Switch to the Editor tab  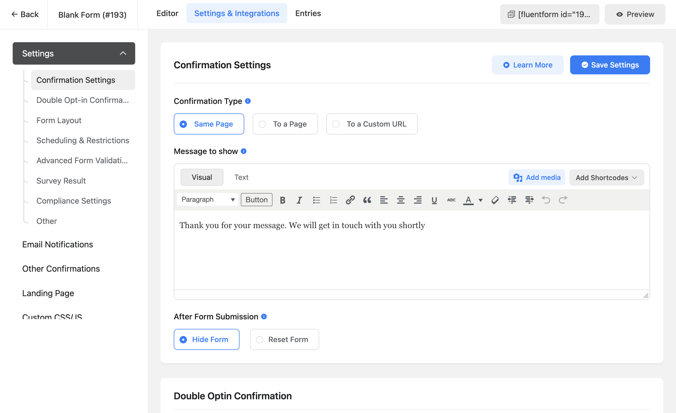point(167,13)
